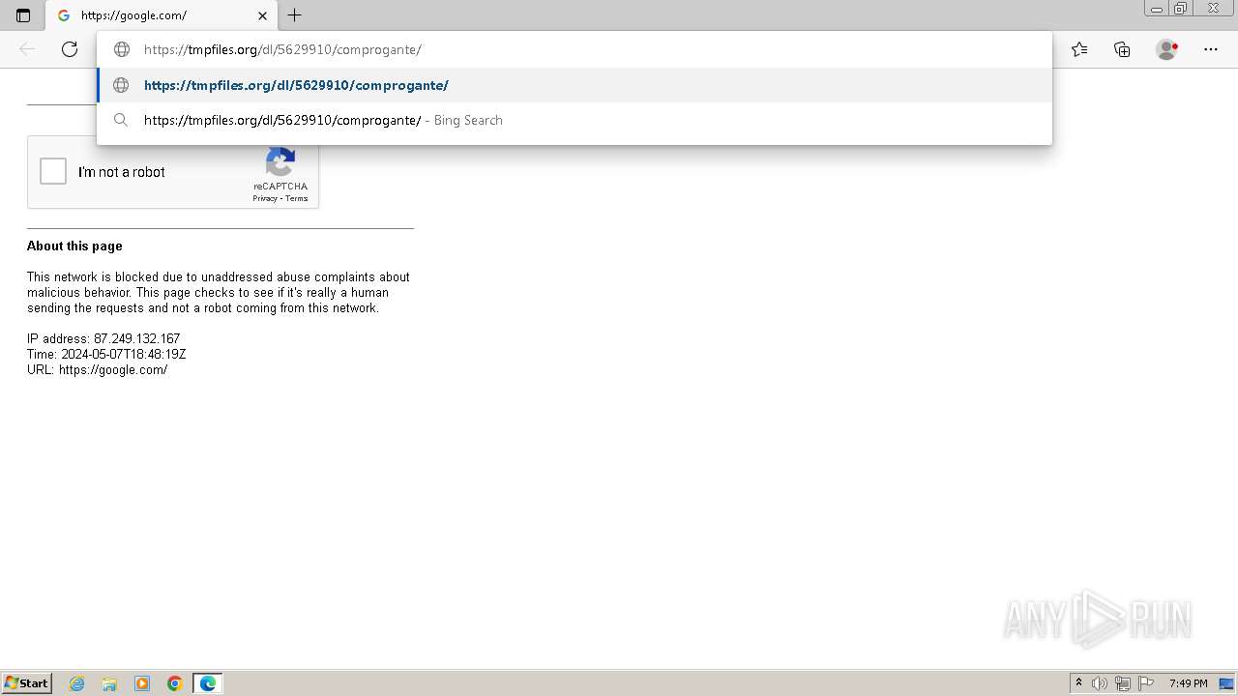Open the volume speaker tray icon
1238x696 pixels.
pos(1100,683)
